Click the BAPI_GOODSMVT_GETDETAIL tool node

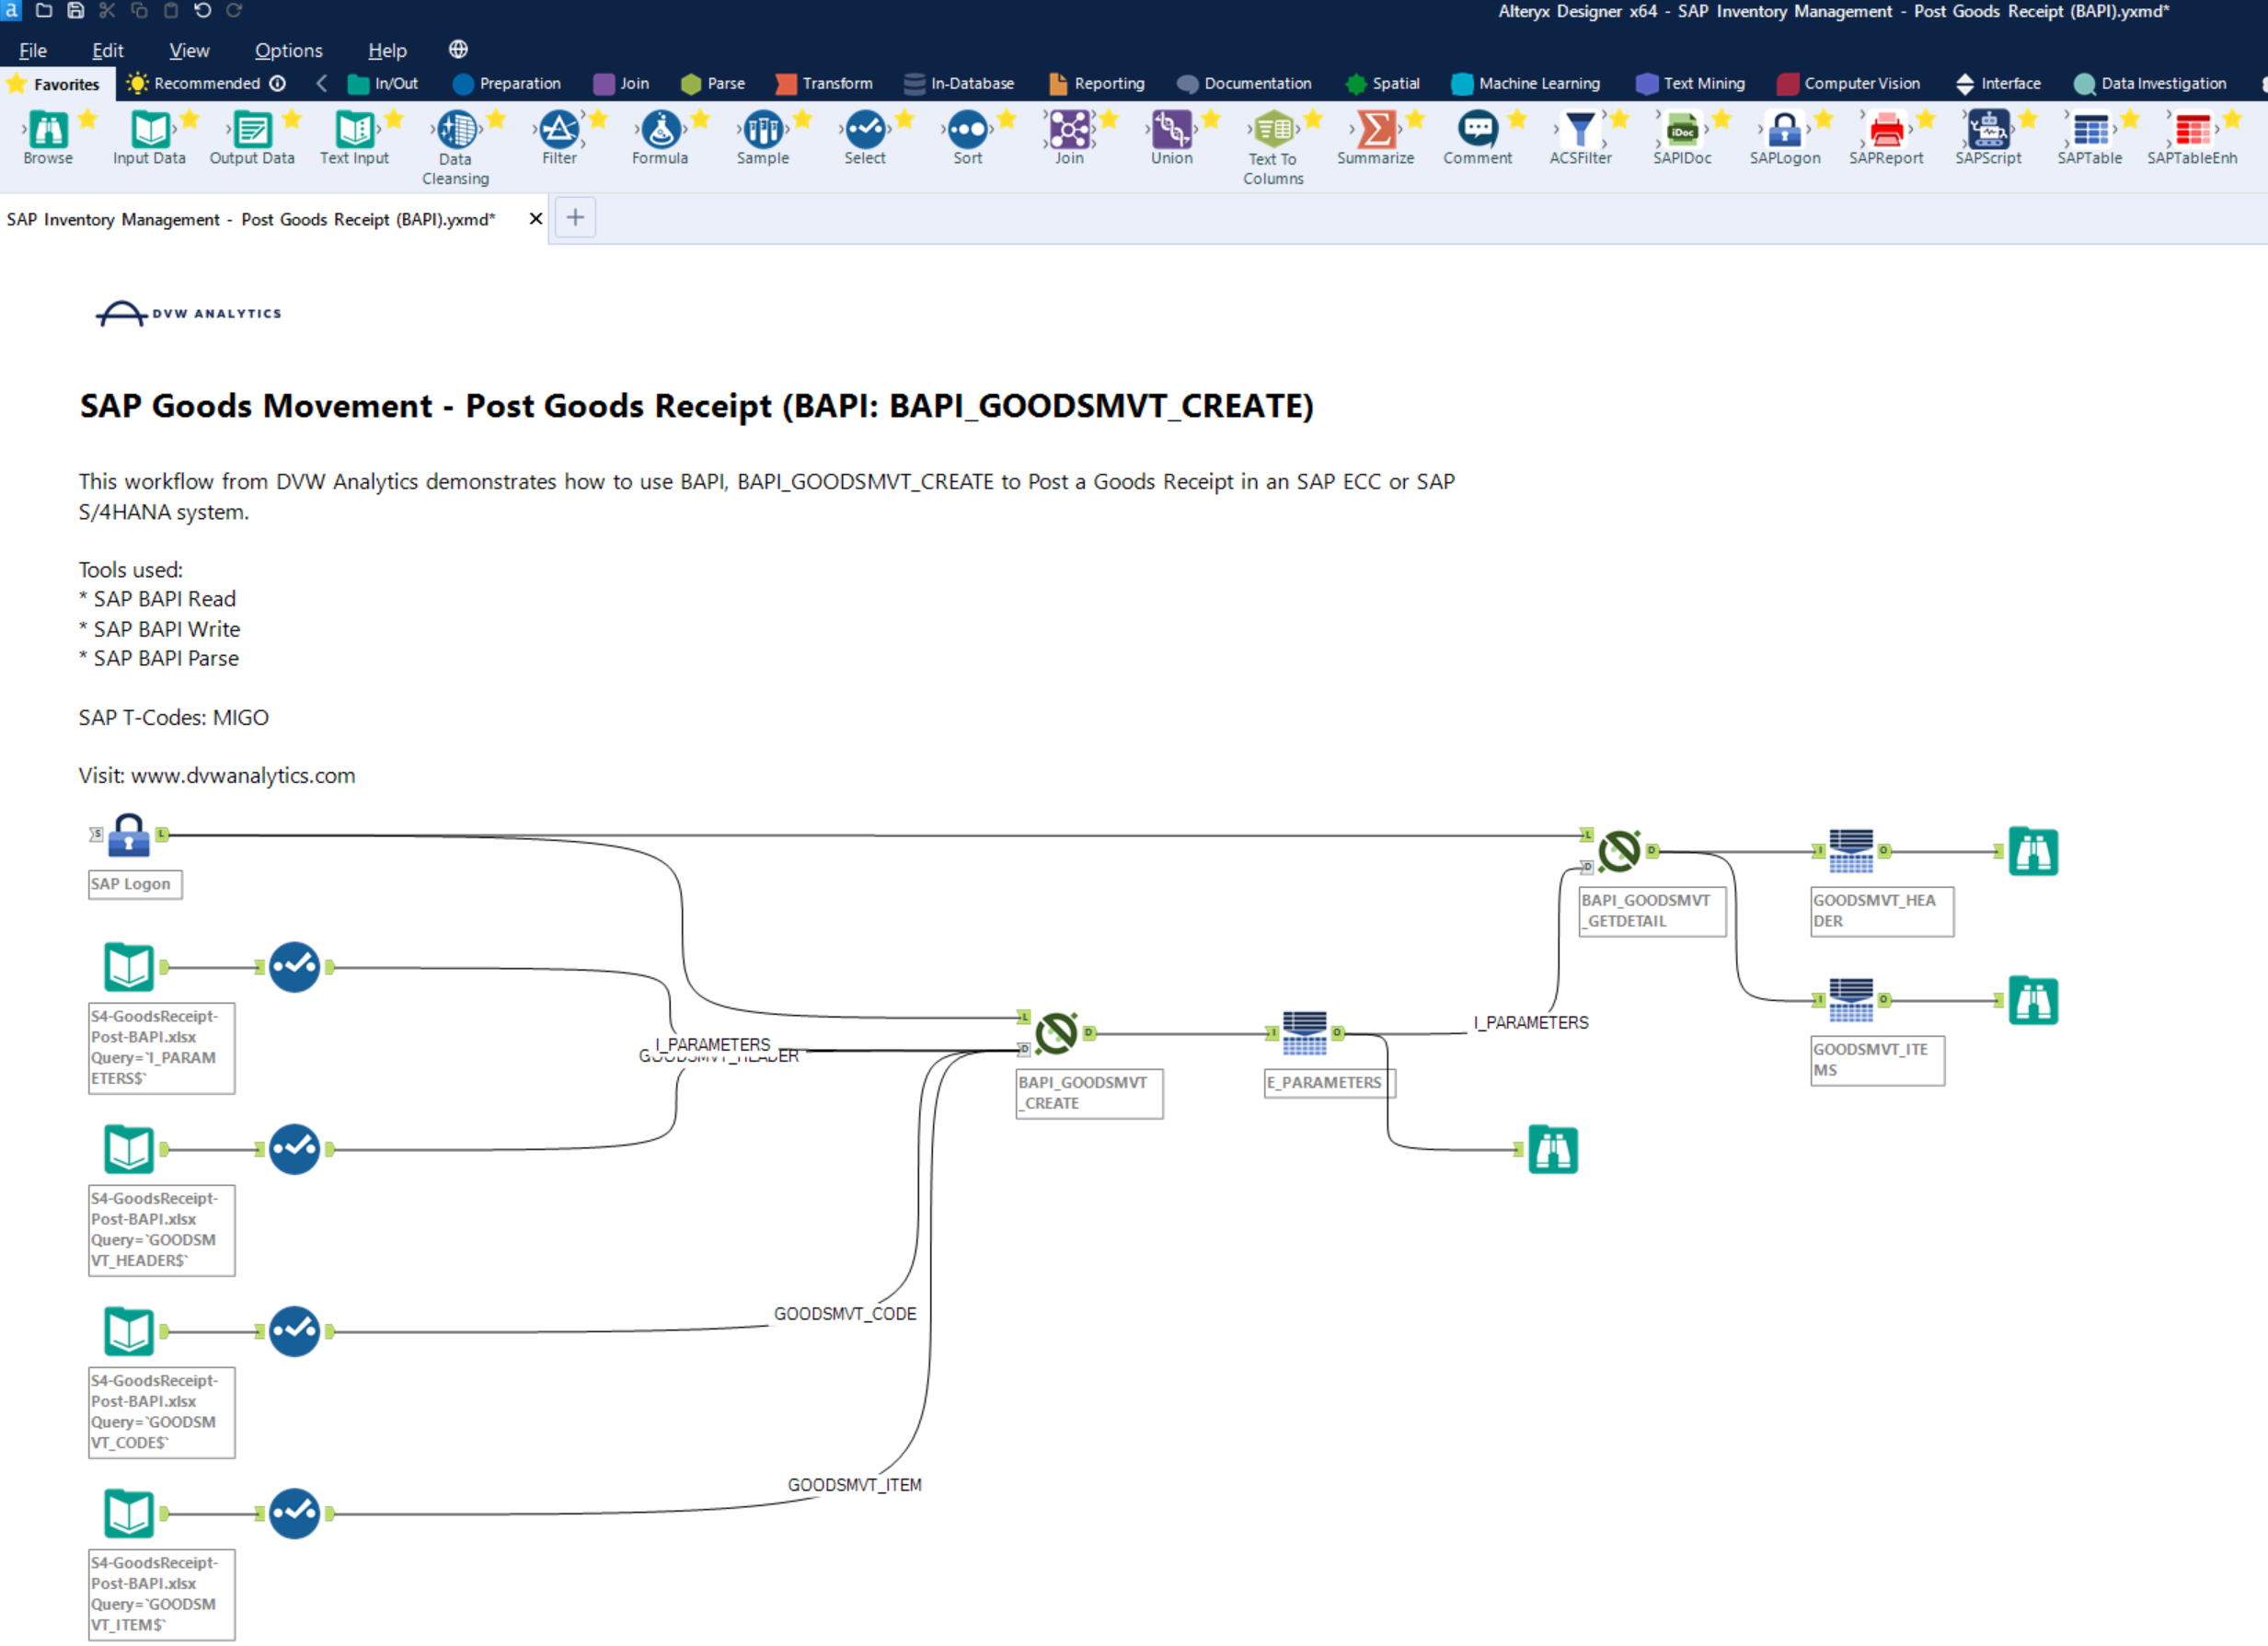[1619, 852]
